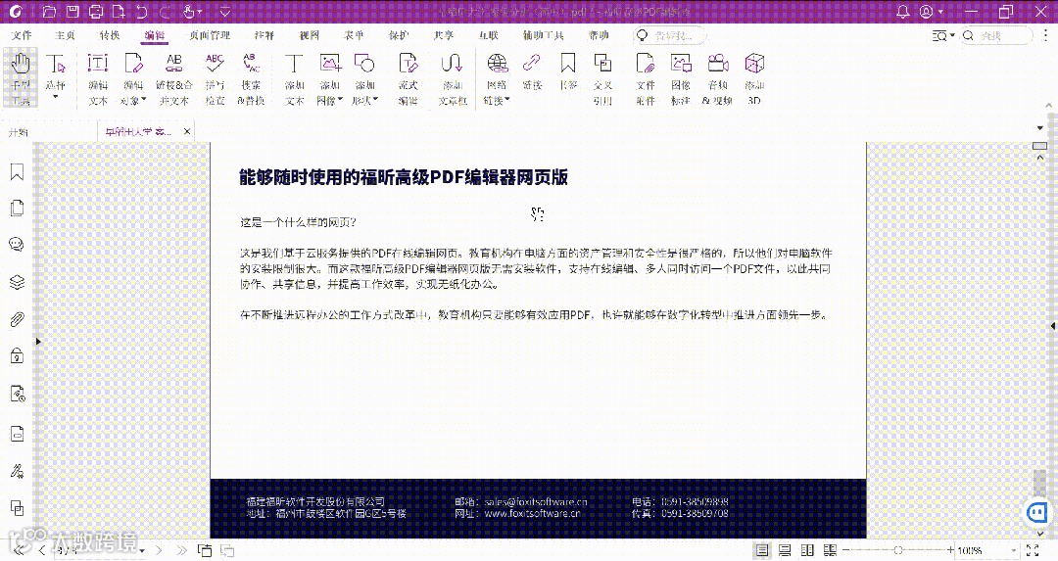The width and height of the screenshot is (1058, 561).
Task: Expand the Add Image (添加图像) dropdown arrow
Action: [x=340, y=100]
